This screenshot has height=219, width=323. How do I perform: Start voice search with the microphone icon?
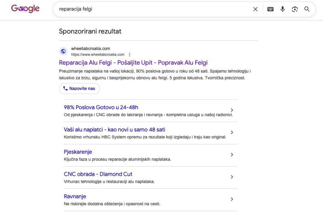[x=283, y=9]
